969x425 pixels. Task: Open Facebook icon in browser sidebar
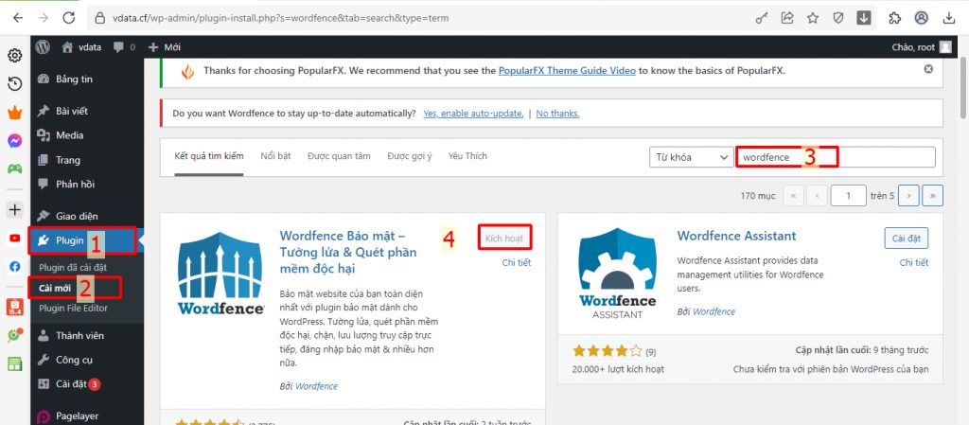coord(15,266)
